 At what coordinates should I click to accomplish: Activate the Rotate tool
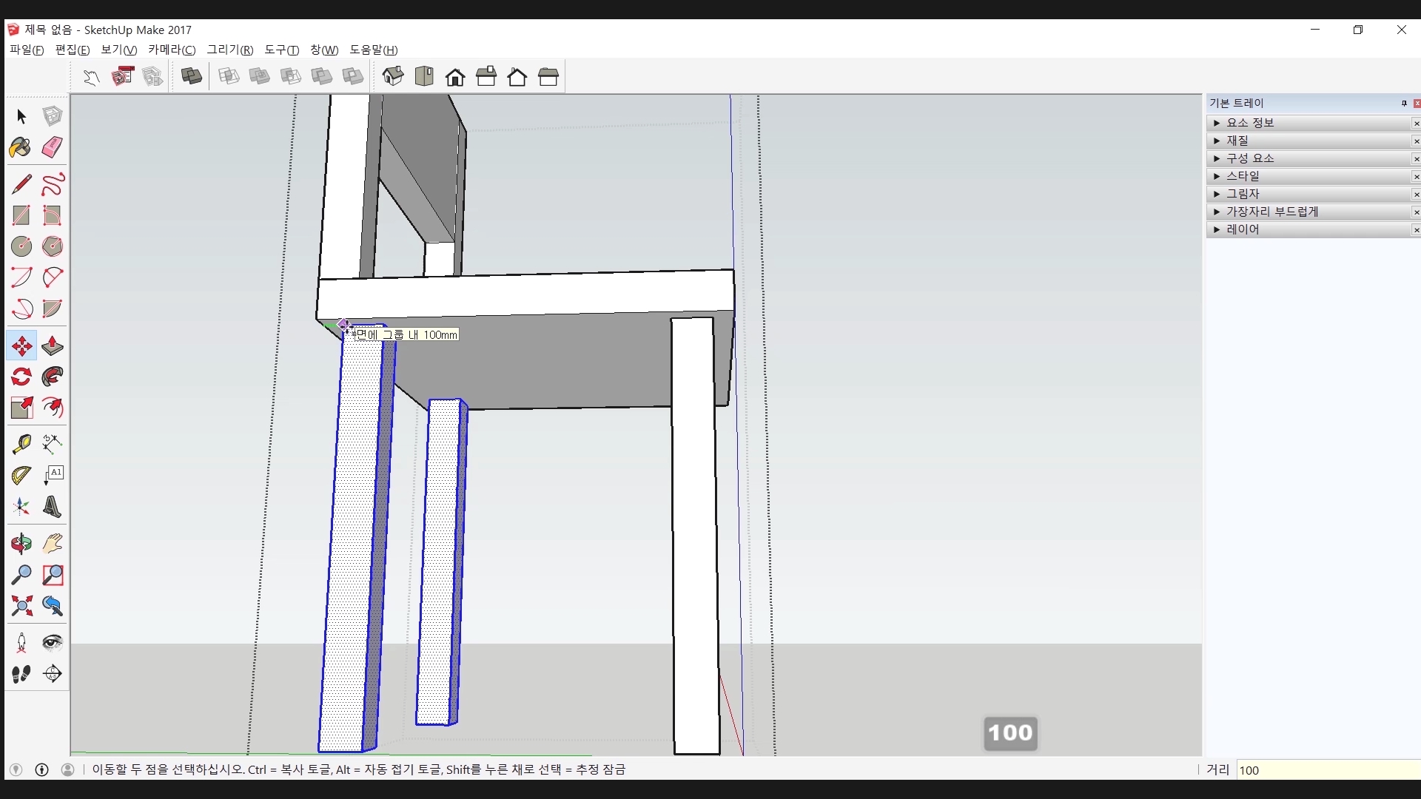(x=21, y=377)
